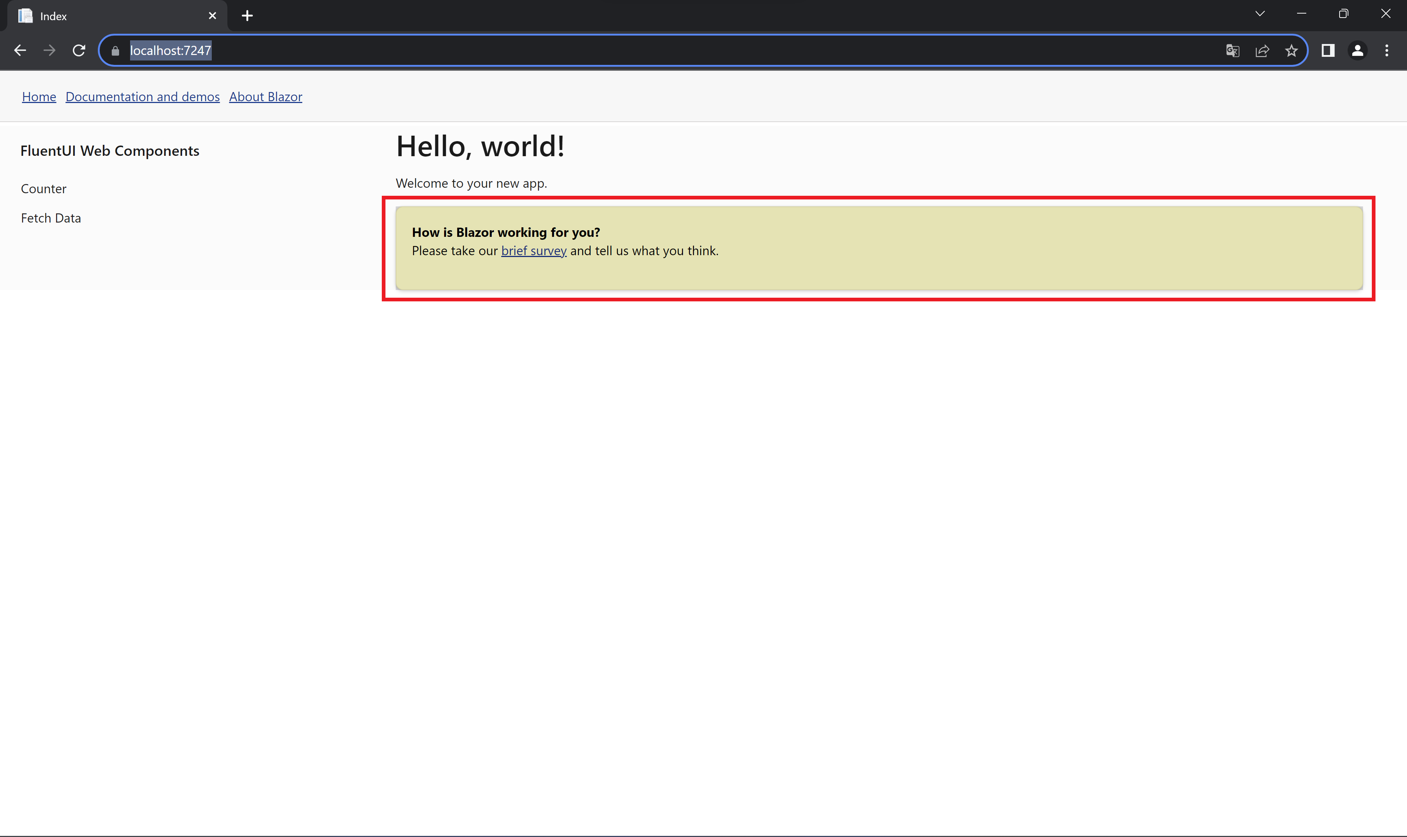
Task: Toggle the browser side panel icon
Action: pos(1328,50)
